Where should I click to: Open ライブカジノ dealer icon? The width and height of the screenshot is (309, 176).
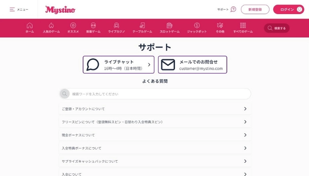[x=117, y=25]
